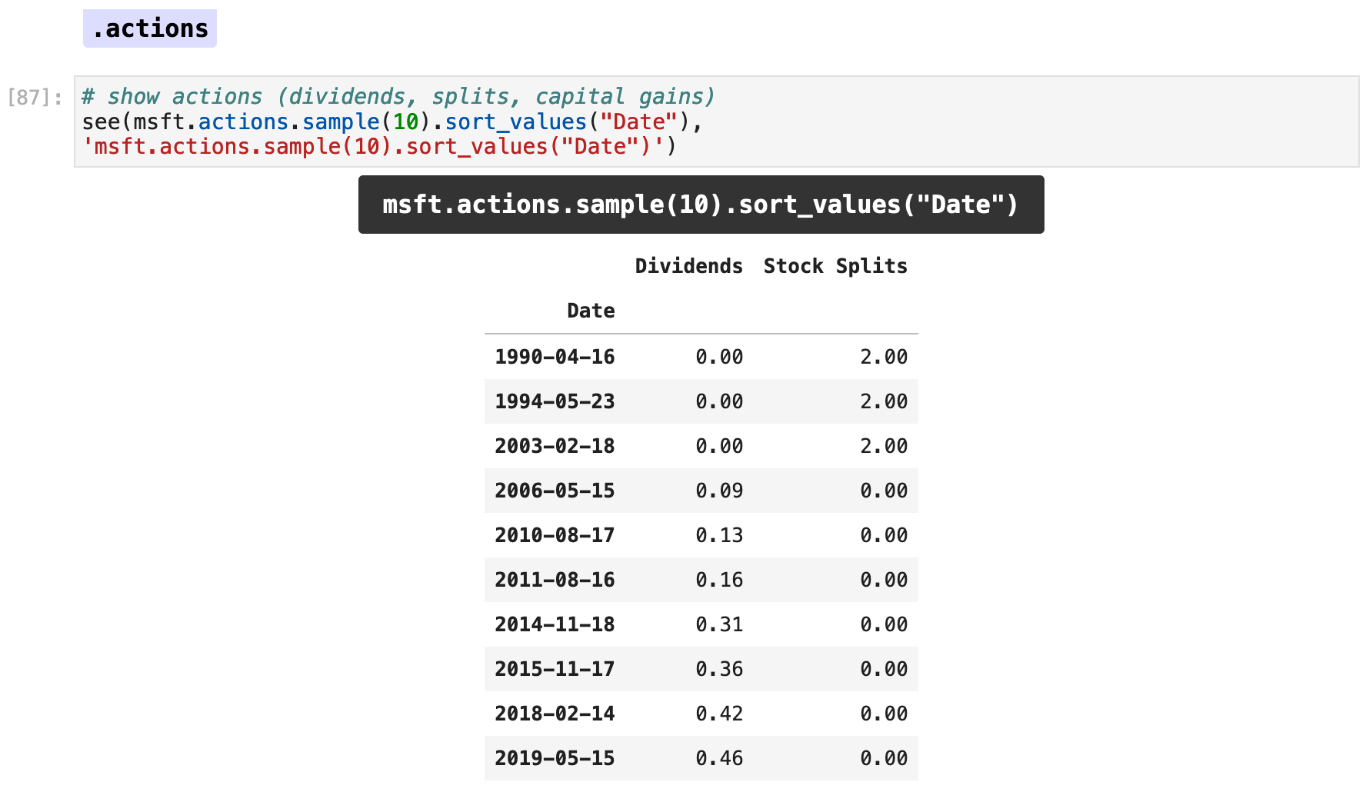Click the dark msft.actions title banner
The height and width of the screenshot is (792, 1366).
click(x=701, y=205)
